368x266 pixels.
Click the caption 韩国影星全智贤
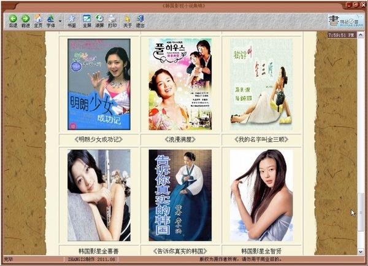pyautogui.click(x=261, y=251)
